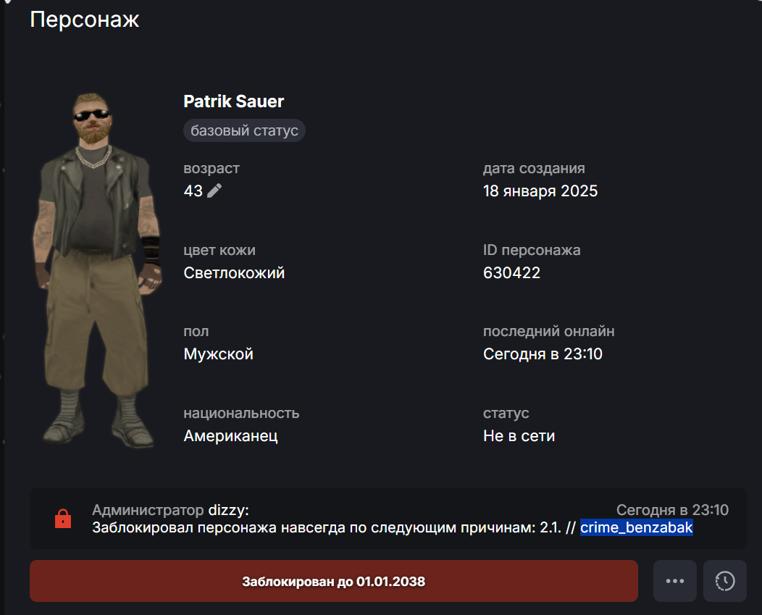Click the character ID 630422
762x615 pixels.
tap(511, 273)
